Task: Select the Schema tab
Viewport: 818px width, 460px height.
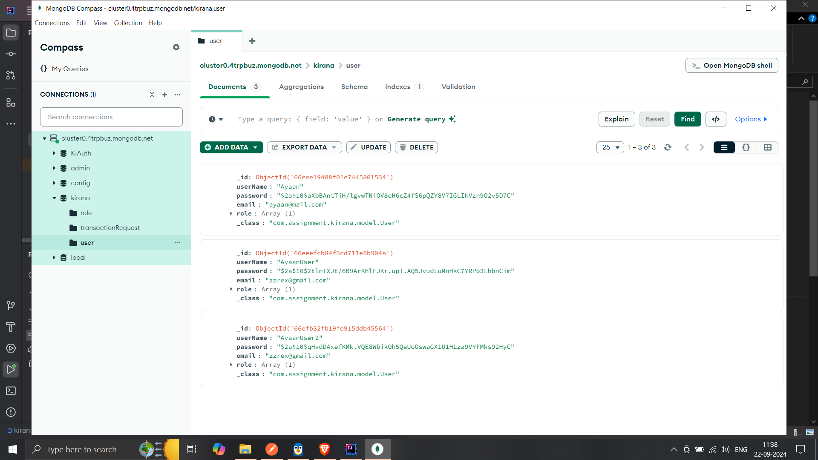Action: (354, 86)
